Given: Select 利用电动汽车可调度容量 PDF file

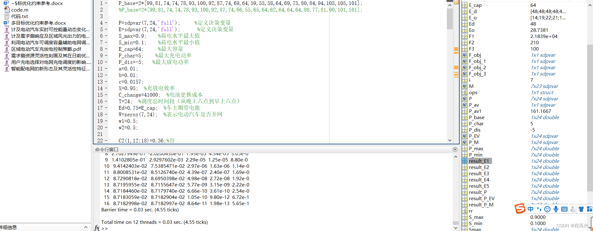Looking at the screenshot, I should coord(50,42).
